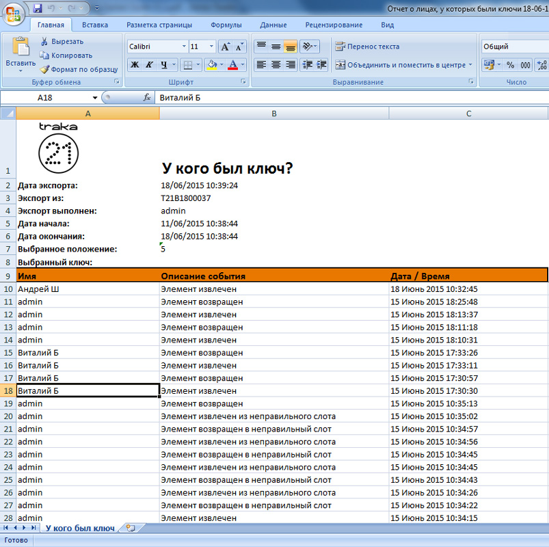Screen dimensions: 549x547
Task: Toggle the highlighted bottom vertical alignment
Action: [x=291, y=46]
